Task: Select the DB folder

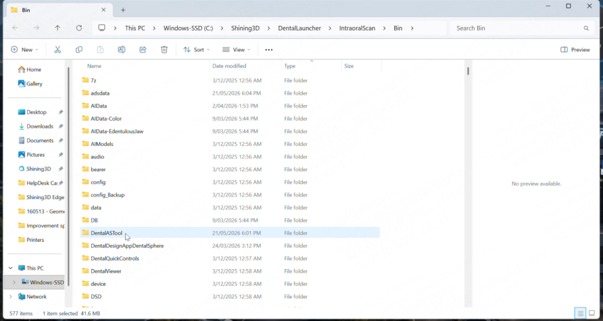Action: point(94,220)
